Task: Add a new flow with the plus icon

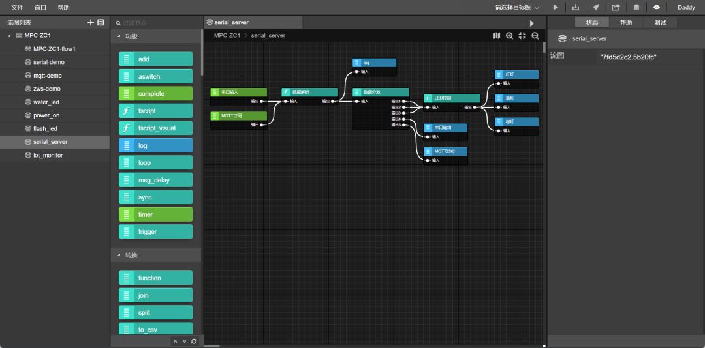Action: pos(91,22)
